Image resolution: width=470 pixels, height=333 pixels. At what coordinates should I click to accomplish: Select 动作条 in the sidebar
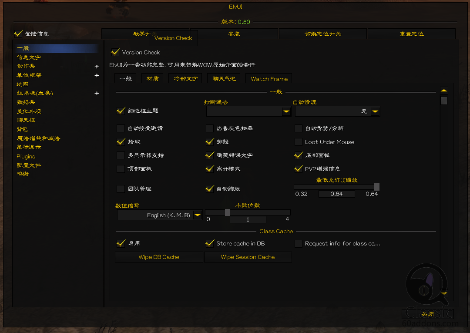(26, 66)
